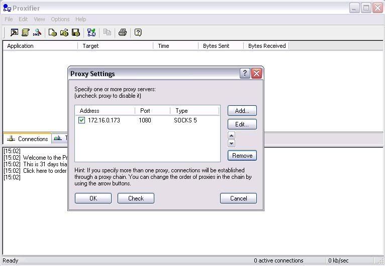Image resolution: width=385 pixels, height=266 pixels.
Task: Open the Edit menu
Action: tap(23, 19)
